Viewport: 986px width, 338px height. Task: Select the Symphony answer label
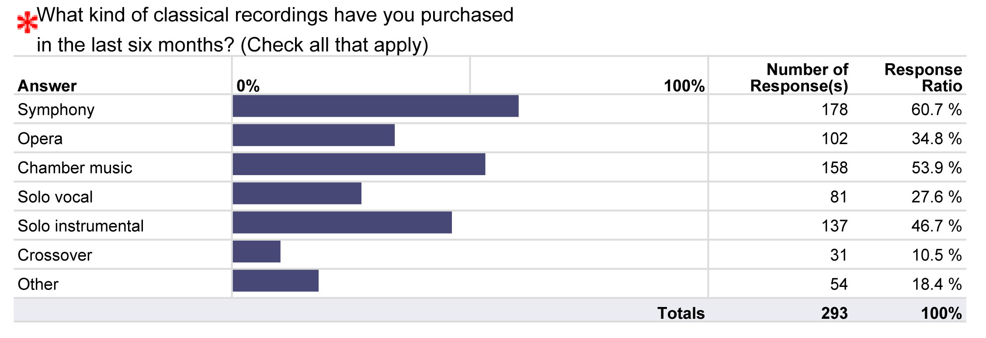point(56,110)
